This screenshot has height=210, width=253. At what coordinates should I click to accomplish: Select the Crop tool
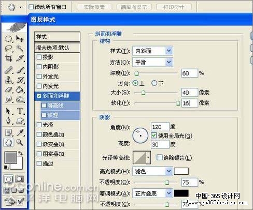point(9,58)
